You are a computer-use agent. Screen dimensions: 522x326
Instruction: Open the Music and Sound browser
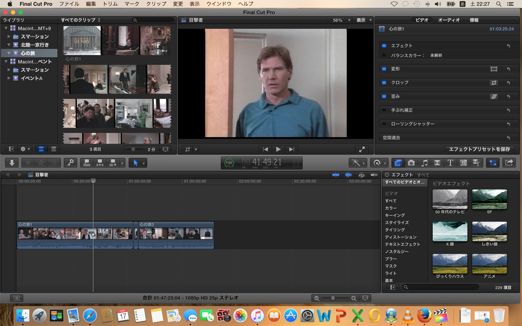424,163
